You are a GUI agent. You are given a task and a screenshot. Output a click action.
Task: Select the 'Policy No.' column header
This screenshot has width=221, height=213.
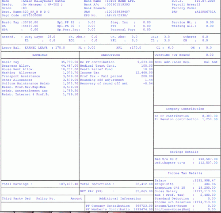click(46, 198)
